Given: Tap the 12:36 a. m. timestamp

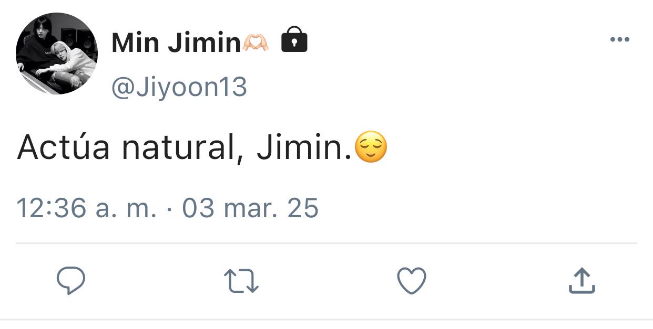Looking at the screenshot, I should 87,208.
